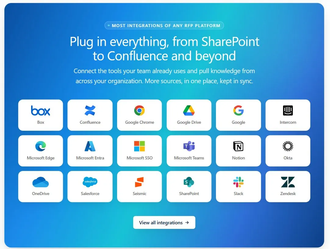
Task: Click the Google card label text
Action: tap(239, 123)
